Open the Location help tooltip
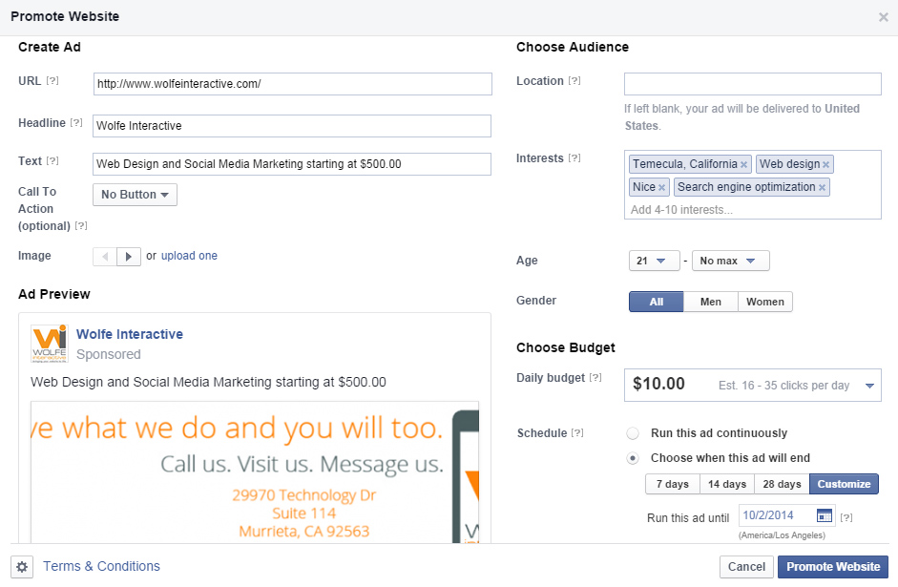The image size is (898, 587). click(x=574, y=81)
